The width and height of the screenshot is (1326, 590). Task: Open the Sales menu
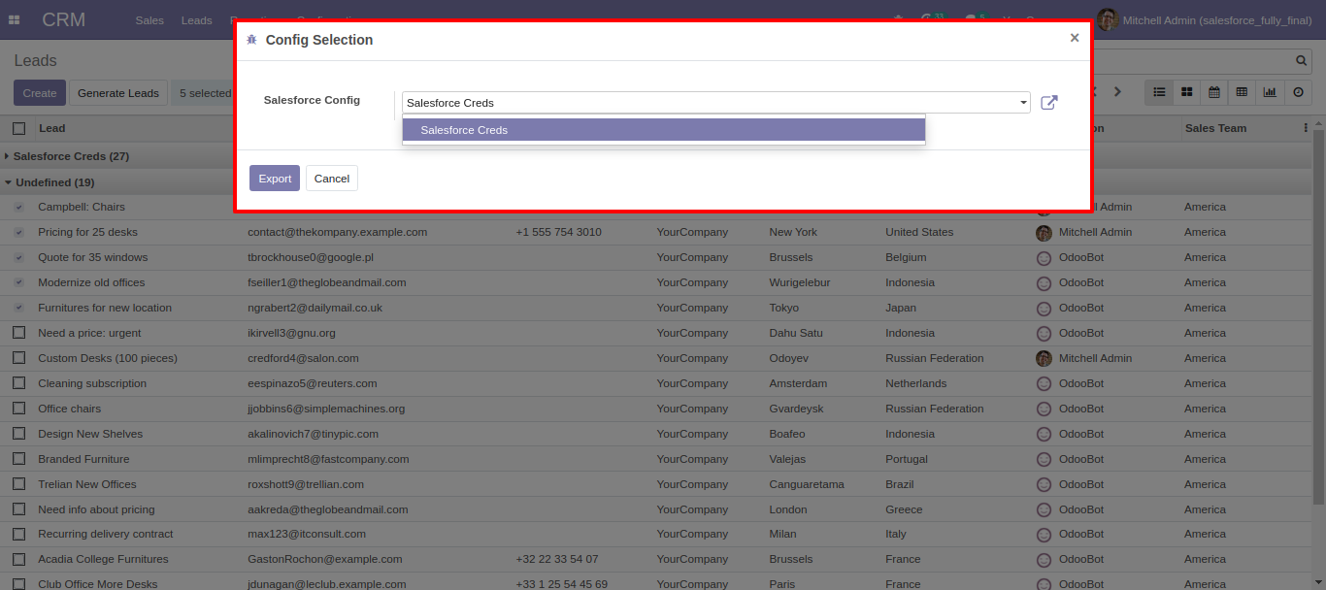(149, 20)
